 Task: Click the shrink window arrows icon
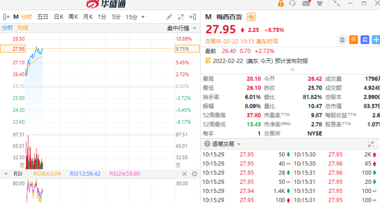[x=336, y=4]
